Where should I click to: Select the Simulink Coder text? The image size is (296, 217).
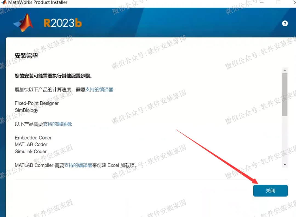coord(31,151)
